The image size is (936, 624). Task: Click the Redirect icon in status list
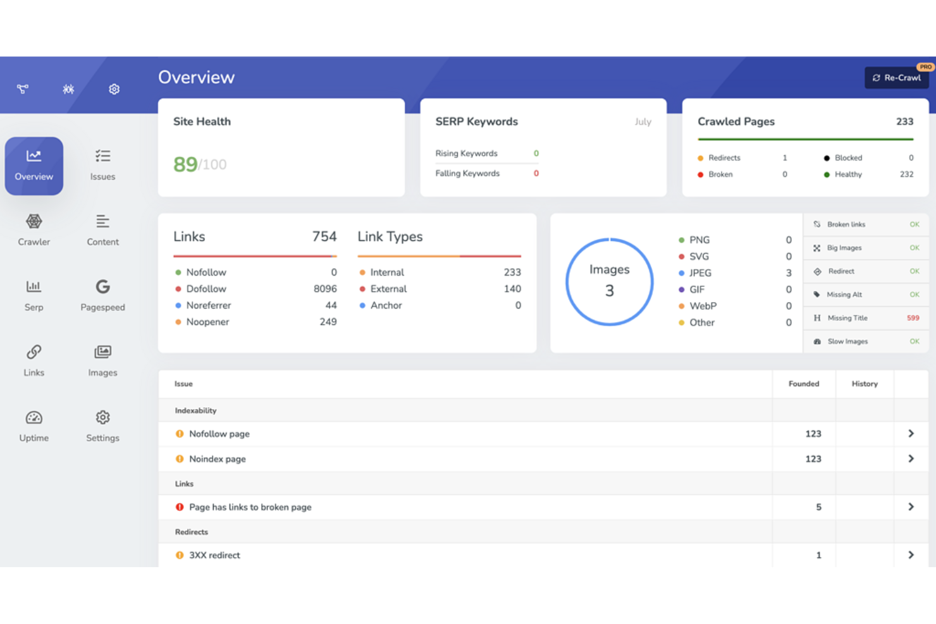click(817, 271)
